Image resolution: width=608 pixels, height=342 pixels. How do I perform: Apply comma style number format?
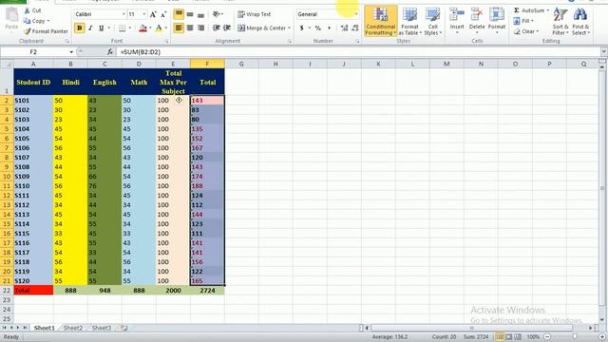[330, 28]
